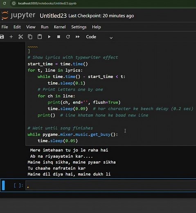The width and height of the screenshot is (196, 213).
Task: Open the View menu
Action: [31, 27]
